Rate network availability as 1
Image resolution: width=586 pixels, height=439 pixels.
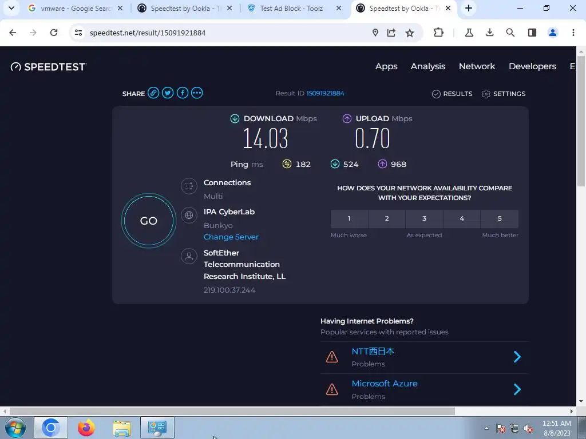[349, 219]
